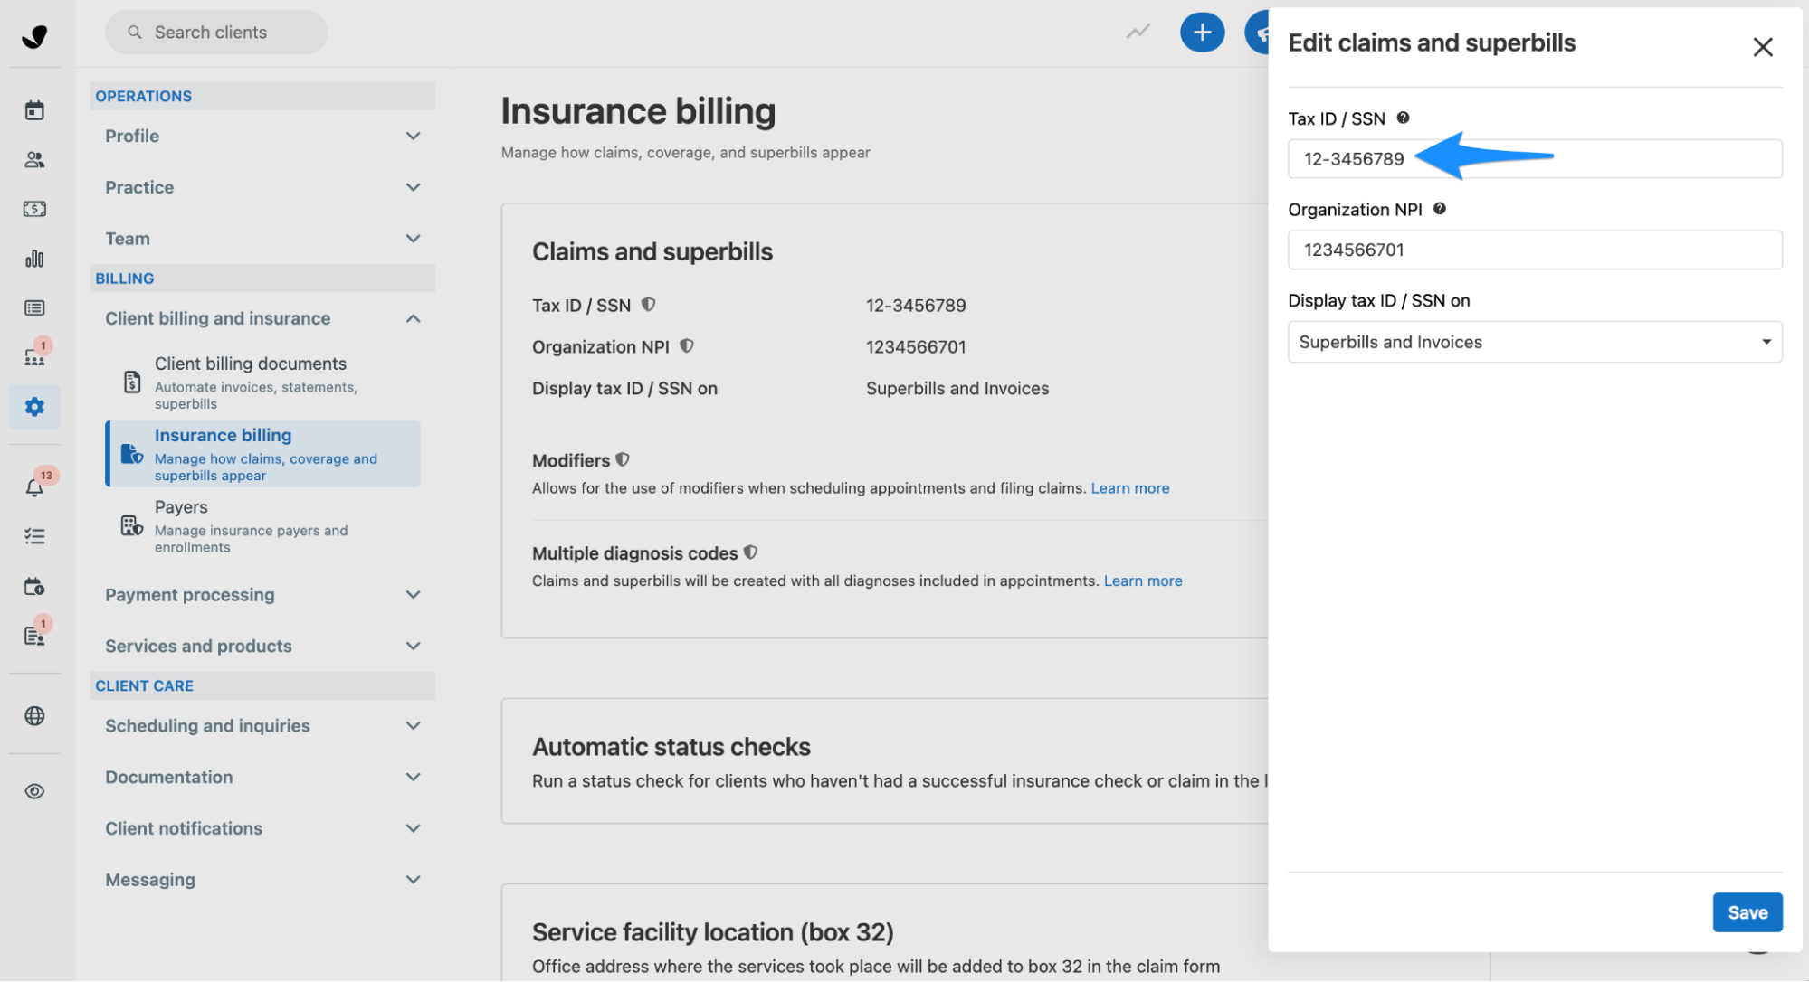This screenshot has height=982, width=1809.
Task: Open the clients people icon
Action: pos(34,160)
